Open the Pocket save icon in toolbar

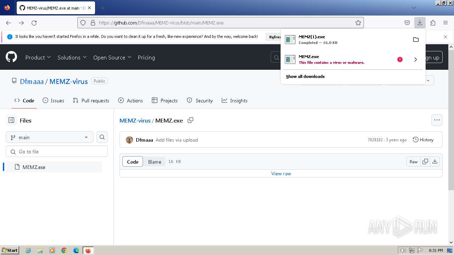click(x=407, y=23)
